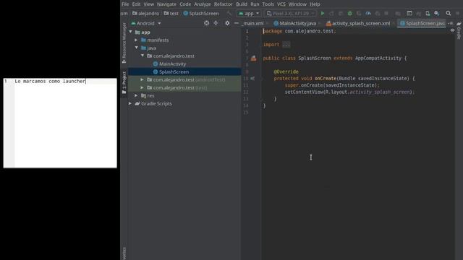Open the Pixel 3 XL API 29 device dropdown
463x260 pixels.
point(290,13)
